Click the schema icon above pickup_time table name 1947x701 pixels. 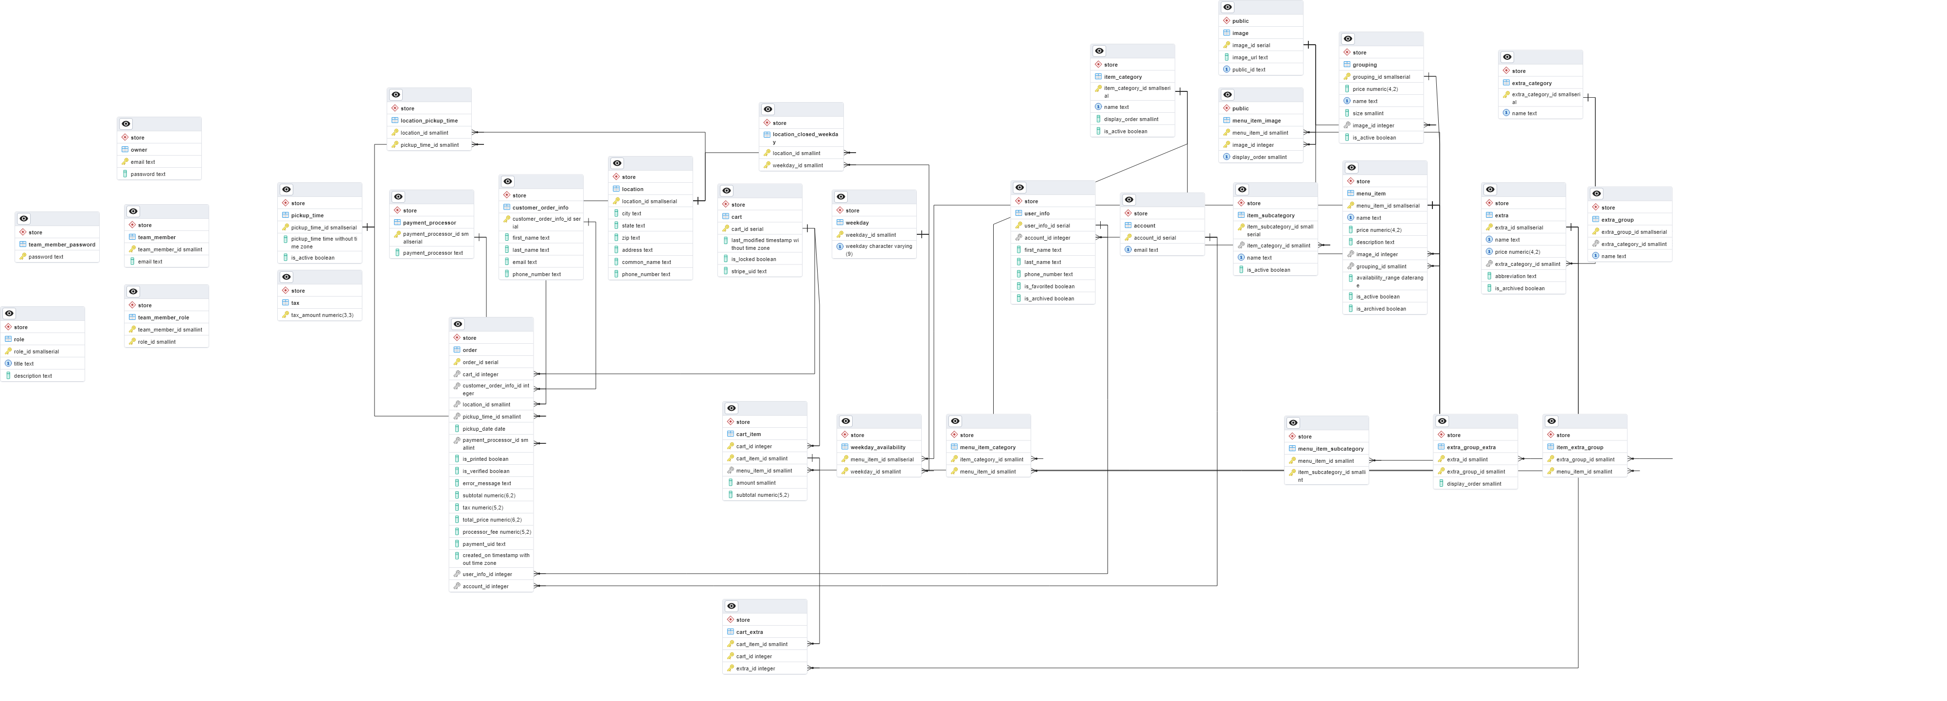click(286, 203)
